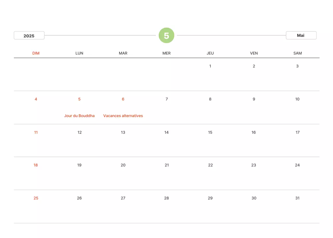Click the green month number 5 circle

click(x=166, y=35)
